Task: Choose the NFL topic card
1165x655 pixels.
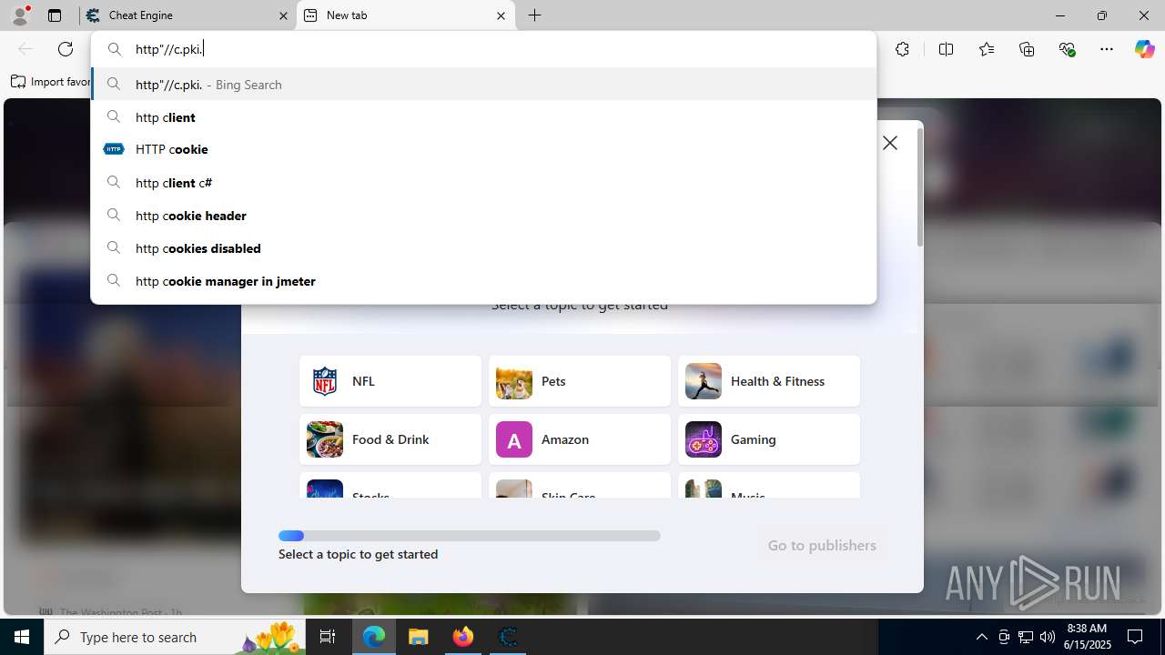Action: 390,381
